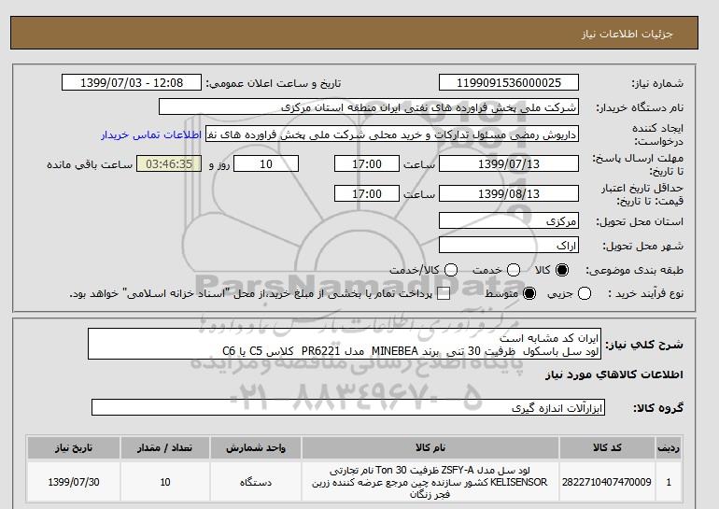Screen dimensions: 719x509
Task: Click the request creator field داریوش رمضی
Action: 392,134
